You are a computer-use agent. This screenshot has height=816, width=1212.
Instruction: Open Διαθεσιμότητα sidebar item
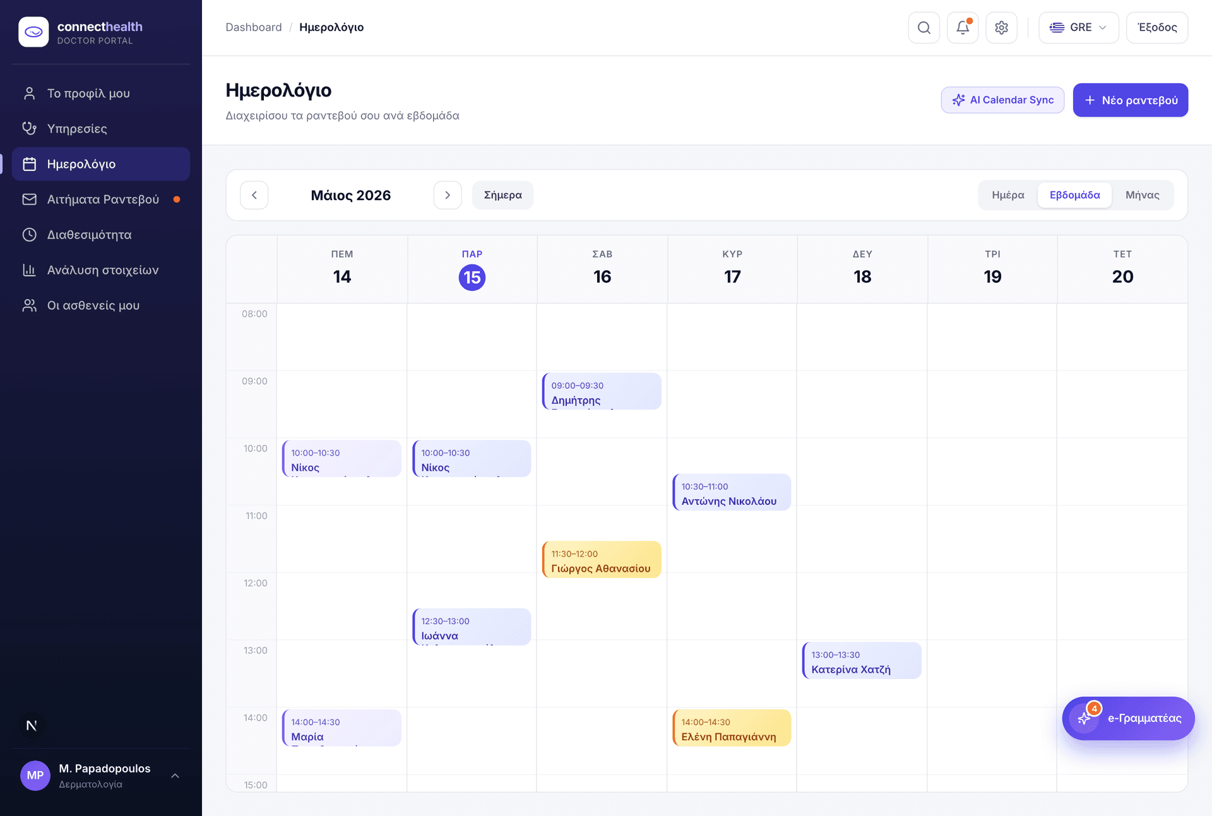[x=101, y=235]
